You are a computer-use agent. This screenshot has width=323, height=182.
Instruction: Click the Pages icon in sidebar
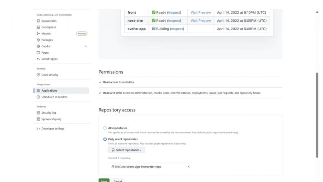pos(38,52)
